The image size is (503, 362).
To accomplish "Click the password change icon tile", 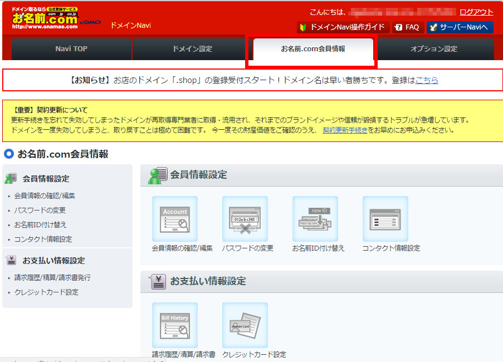I will point(245,219).
